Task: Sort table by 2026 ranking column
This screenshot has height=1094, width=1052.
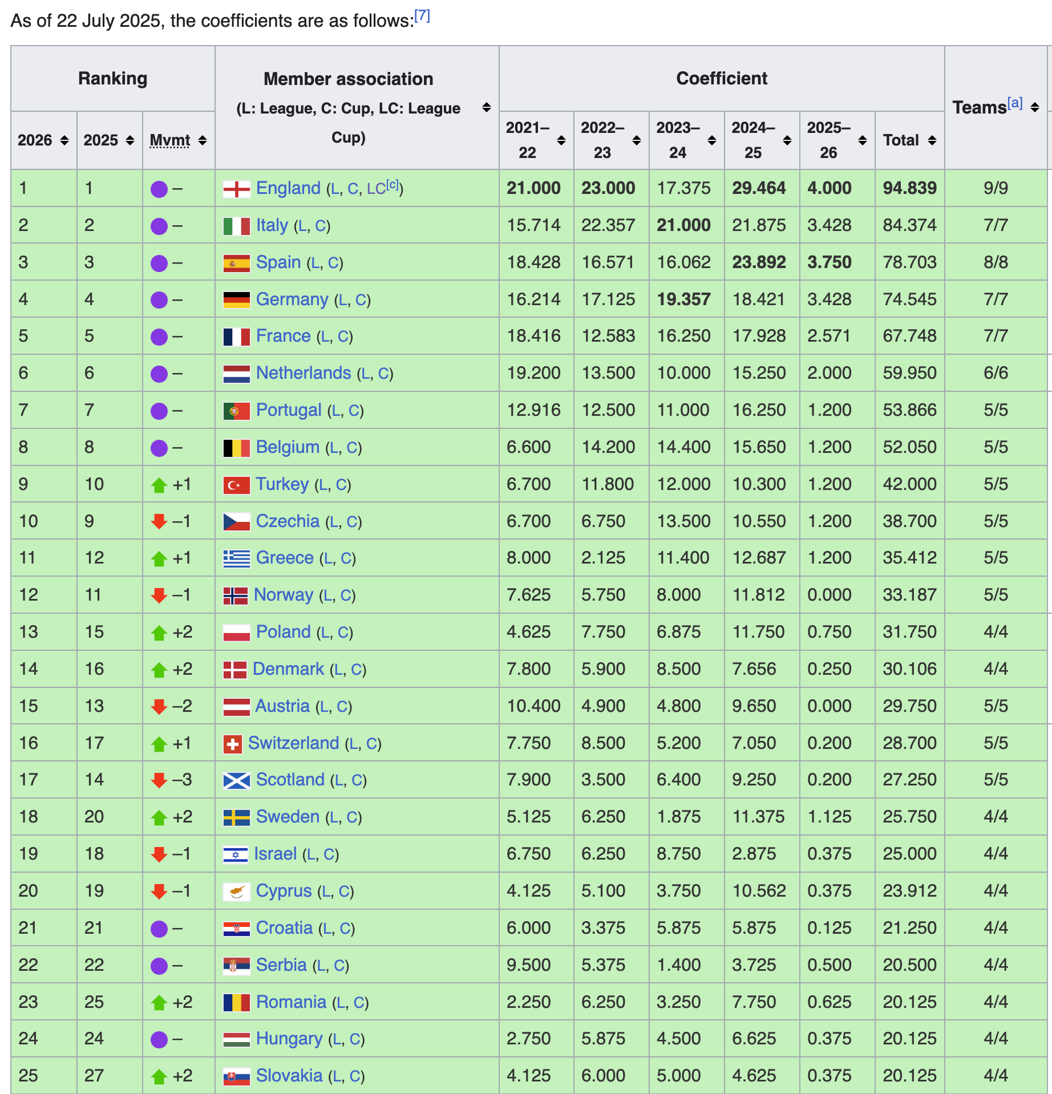Action: (x=64, y=140)
